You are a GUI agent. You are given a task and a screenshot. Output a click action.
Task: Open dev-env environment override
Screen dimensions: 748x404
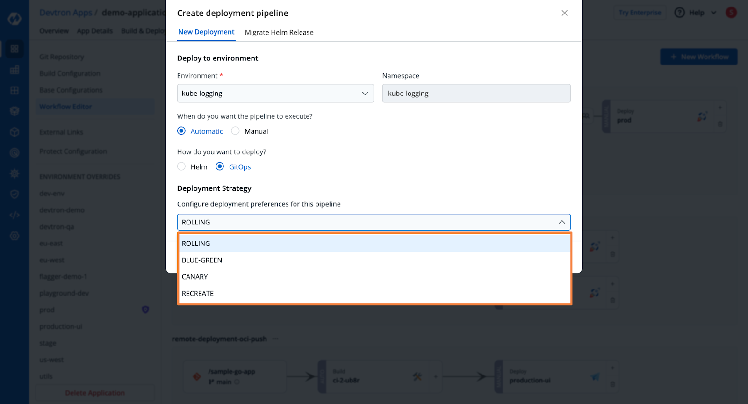click(52, 194)
